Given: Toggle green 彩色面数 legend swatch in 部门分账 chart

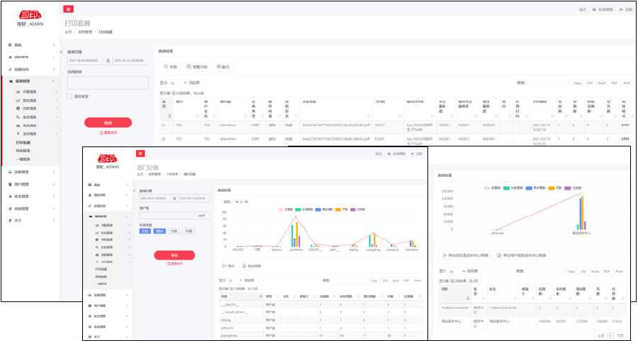Looking at the screenshot, I should [x=299, y=209].
